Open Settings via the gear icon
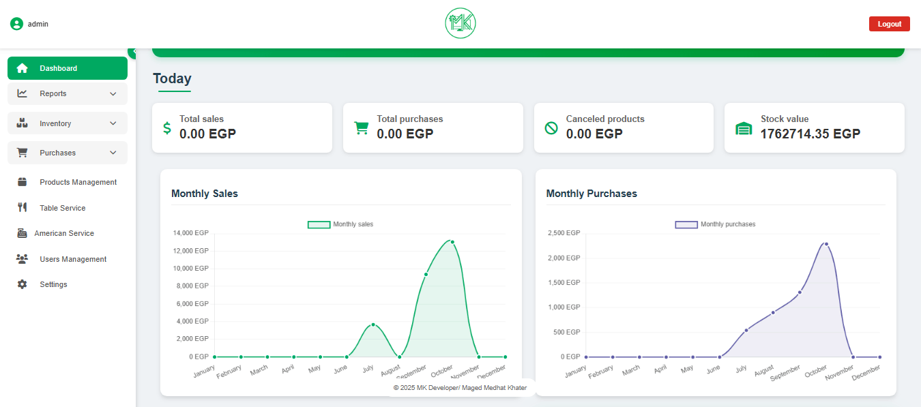The width and height of the screenshot is (921, 407). click(x=23, y=284)
